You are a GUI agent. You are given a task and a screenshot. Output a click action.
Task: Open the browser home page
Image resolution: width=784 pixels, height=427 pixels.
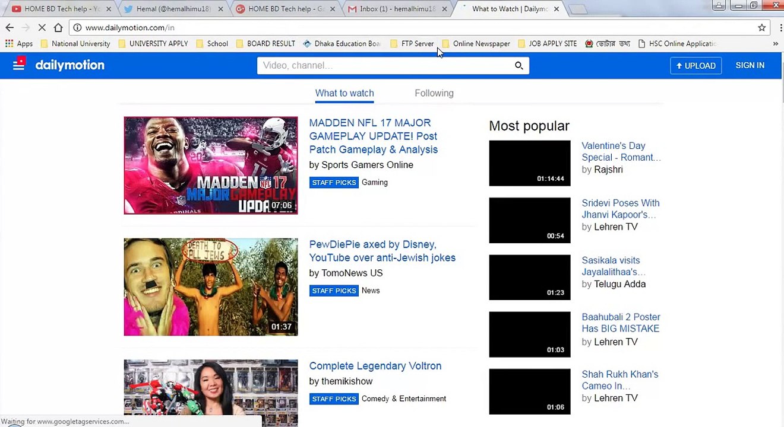[58, 27]
